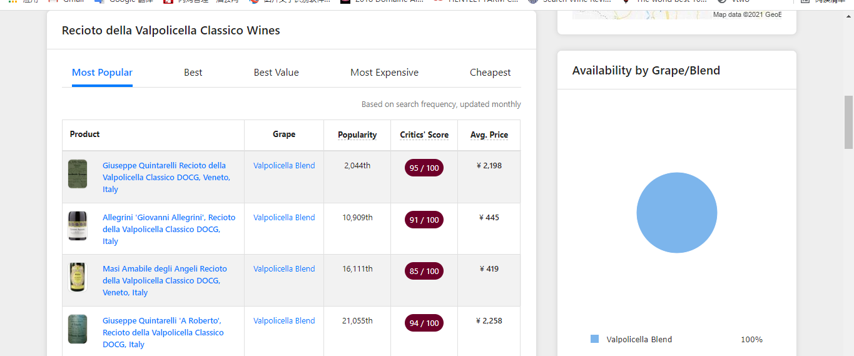Click the 95 / 100 critics' score badge
Image resolution: width=854 pixels, height=356 pixels.
[x=424, y=168]
